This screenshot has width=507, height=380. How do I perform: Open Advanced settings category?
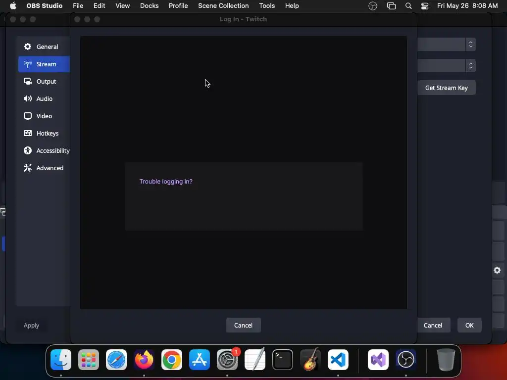(44, 168)
